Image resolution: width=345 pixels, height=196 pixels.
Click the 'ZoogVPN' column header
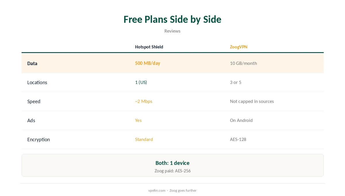coord(239,47)
